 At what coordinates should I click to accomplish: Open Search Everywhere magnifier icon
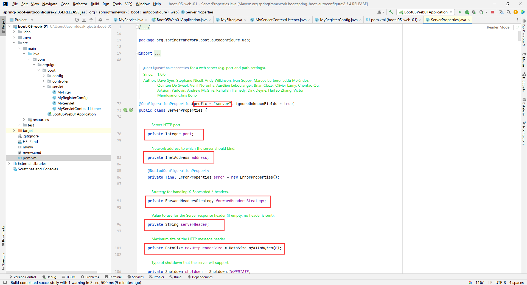(509, 12)
